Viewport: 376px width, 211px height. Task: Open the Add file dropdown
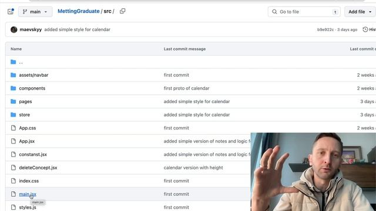pyautogui.click(x=360, y=12)
